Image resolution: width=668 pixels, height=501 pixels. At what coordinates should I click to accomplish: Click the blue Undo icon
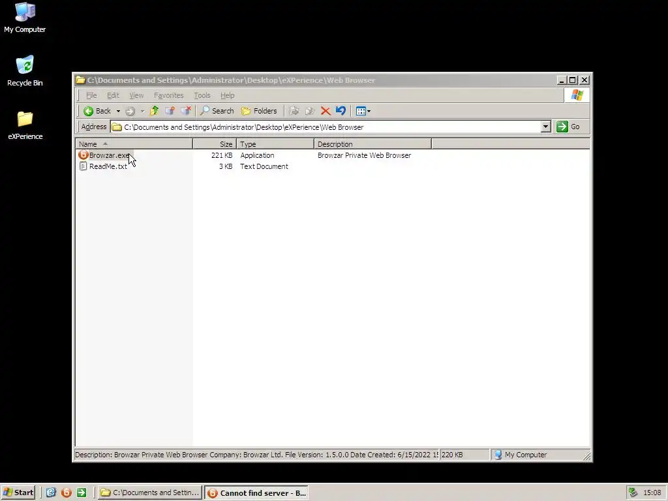(341, 111)
